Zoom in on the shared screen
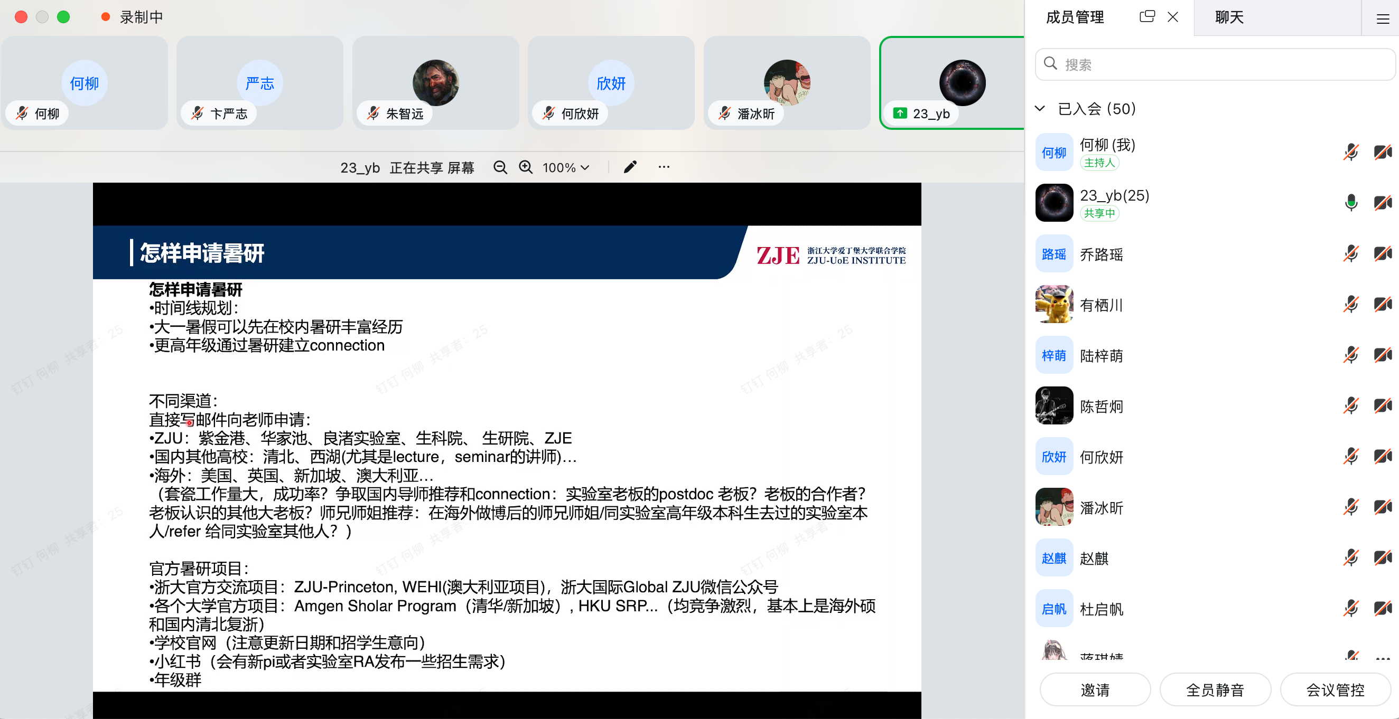 pos(525,167)
